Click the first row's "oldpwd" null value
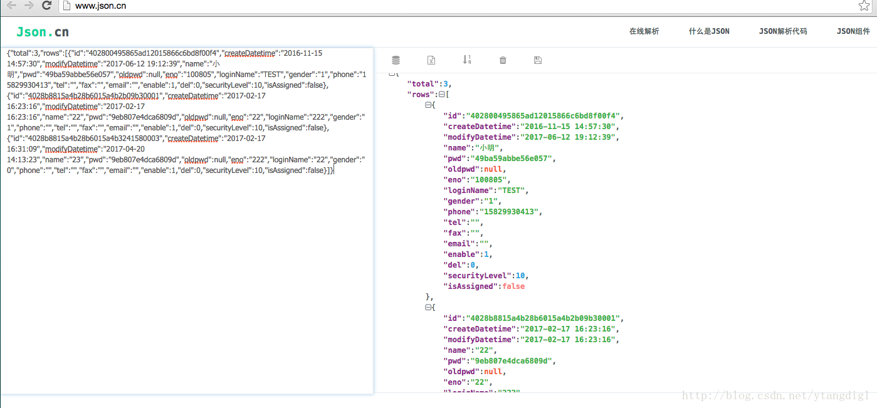This screenshot has height=408, width=877. (495, 169)
